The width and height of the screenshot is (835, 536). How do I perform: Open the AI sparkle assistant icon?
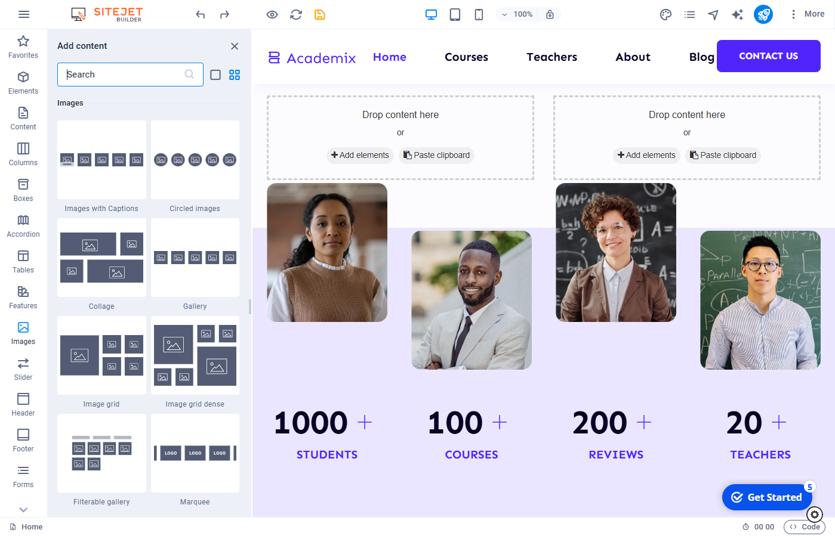click(737, 14)
